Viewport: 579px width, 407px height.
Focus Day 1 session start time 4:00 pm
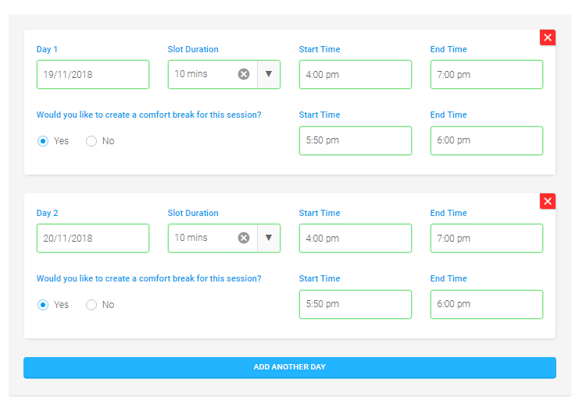(x=356, y=74)
